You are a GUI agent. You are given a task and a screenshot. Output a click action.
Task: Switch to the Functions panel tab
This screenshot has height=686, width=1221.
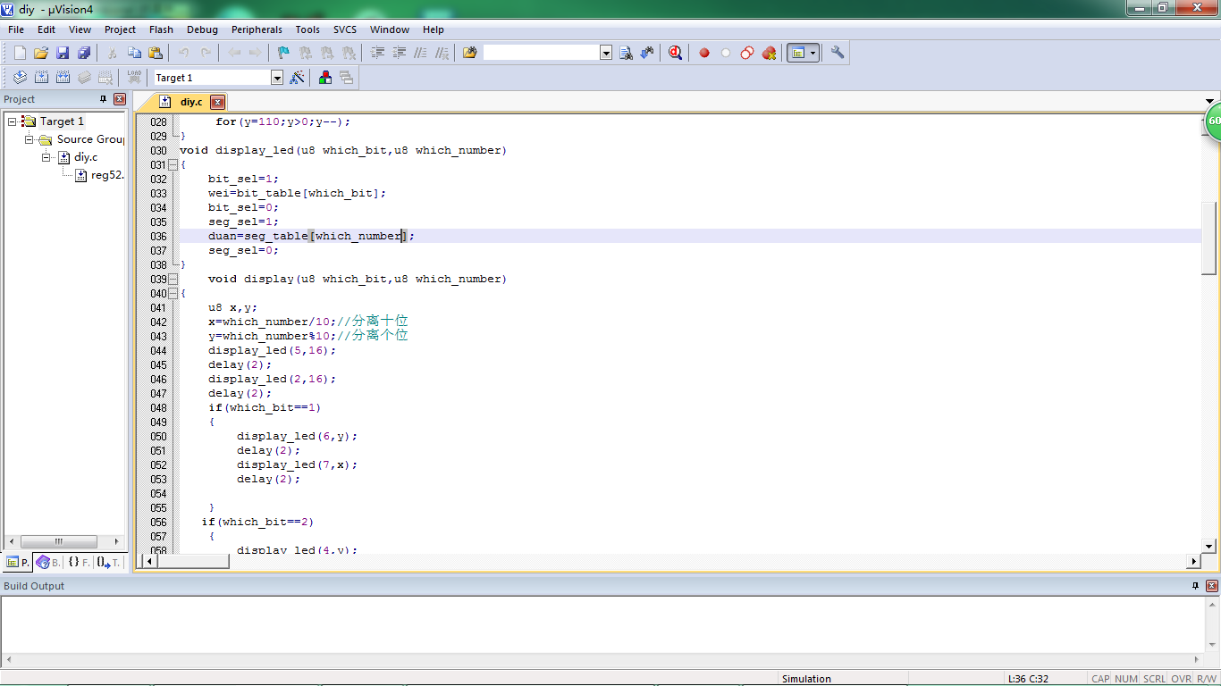[79, 562]
